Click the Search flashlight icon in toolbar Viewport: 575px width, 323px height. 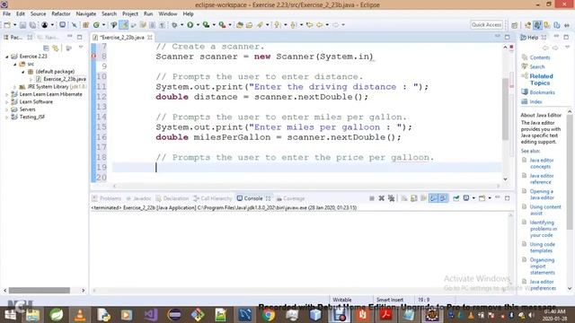(260, 25)
